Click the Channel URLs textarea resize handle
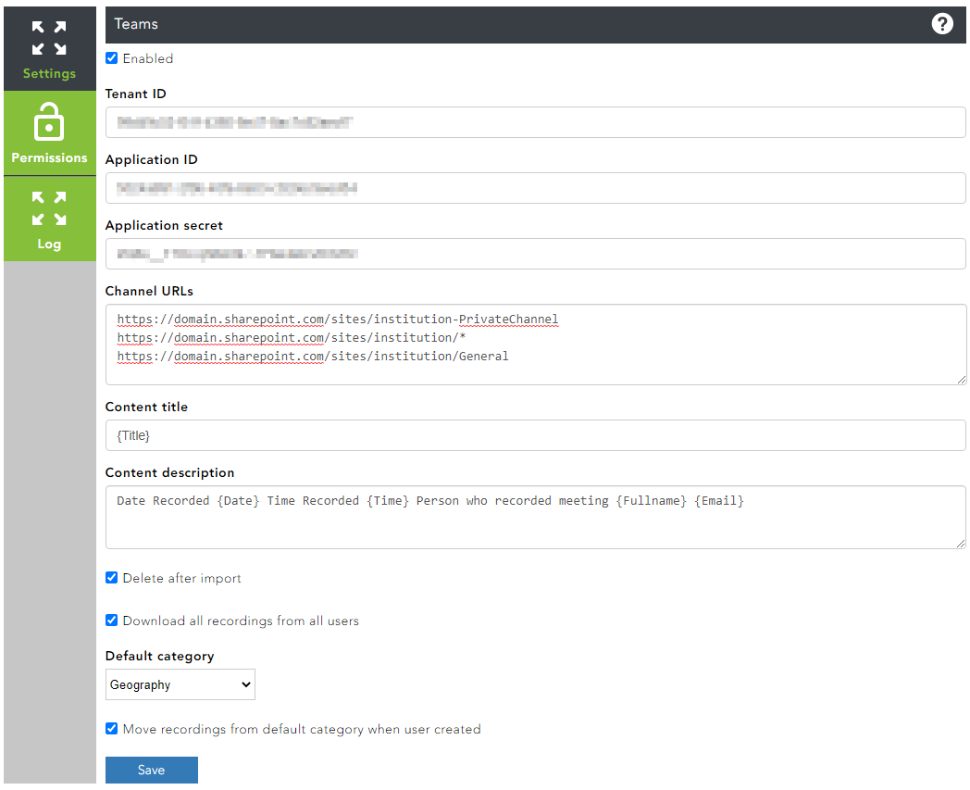 pyautogui.click(x=961, y=380)
